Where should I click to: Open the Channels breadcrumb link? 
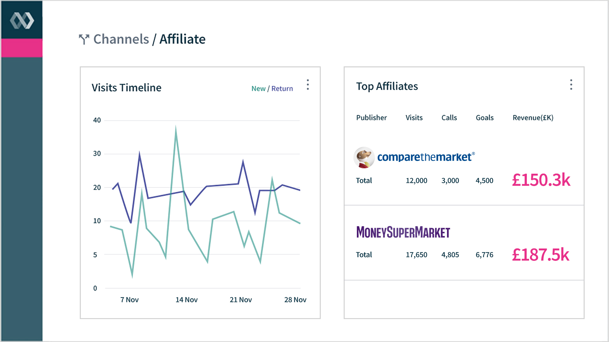121,39
